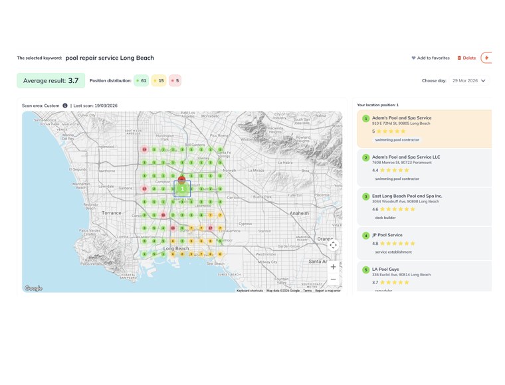Image resolution: width=505 pixels, height=385 pixels.
Task: Click the red trash Delete icon
Action: [459, 58]
